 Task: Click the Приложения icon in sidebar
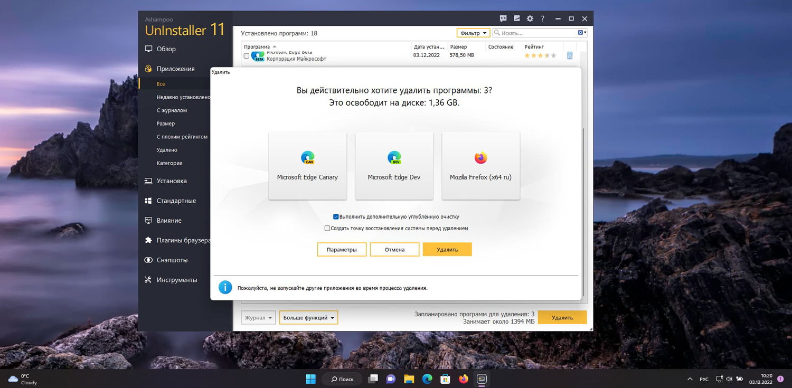(148, 69)
